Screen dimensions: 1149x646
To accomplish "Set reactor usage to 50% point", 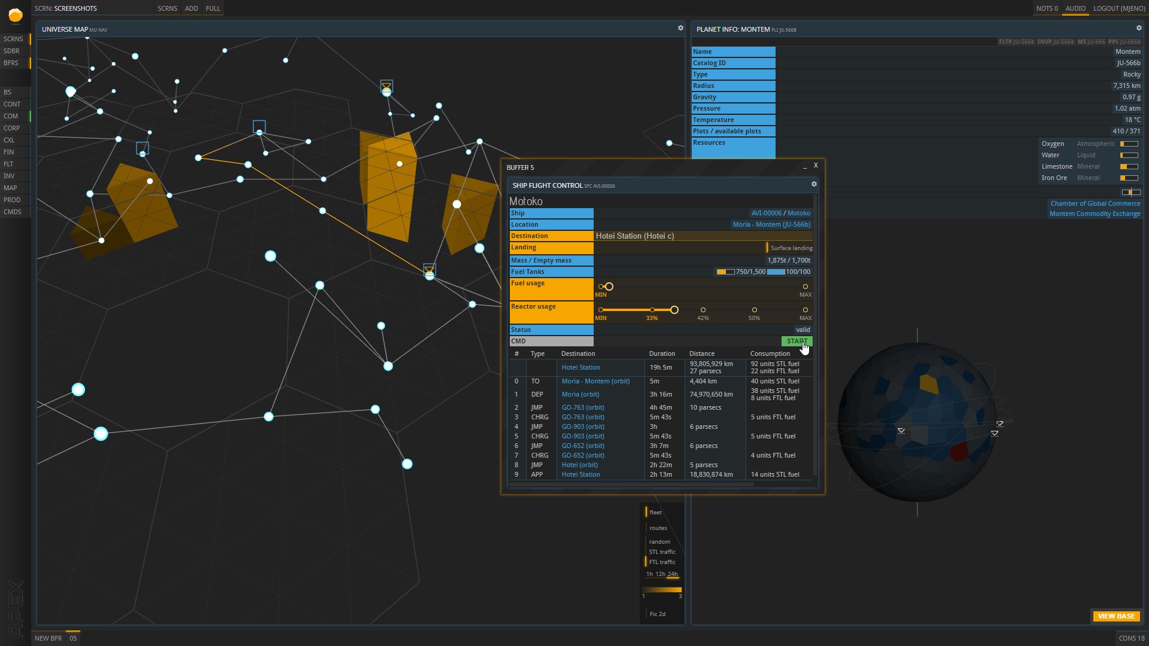I will pos(754,310).
